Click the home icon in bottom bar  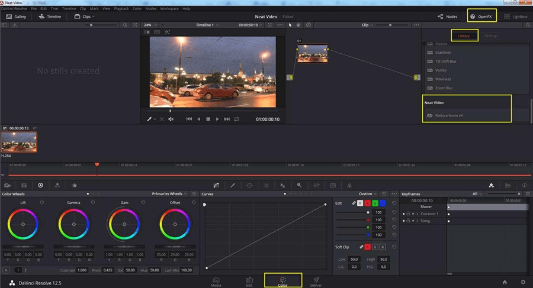coord(505,282)
